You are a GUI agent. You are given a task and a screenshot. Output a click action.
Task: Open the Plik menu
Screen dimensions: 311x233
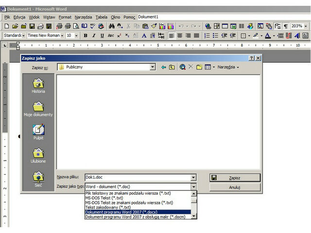click(x=7, y=17)
